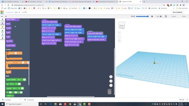
Task: Click the Create Variable value field
Action: coord(24,80)
